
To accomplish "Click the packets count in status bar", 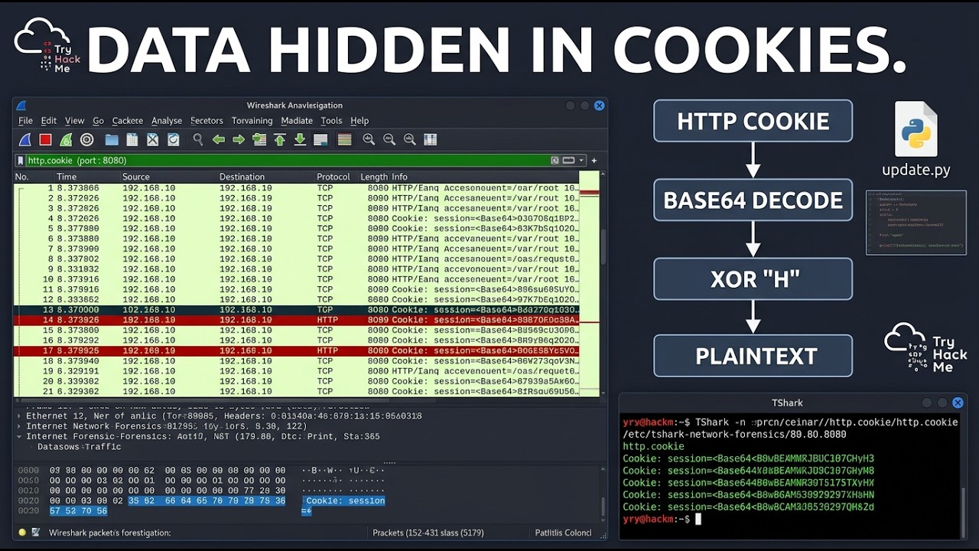I will coord(428,533).
